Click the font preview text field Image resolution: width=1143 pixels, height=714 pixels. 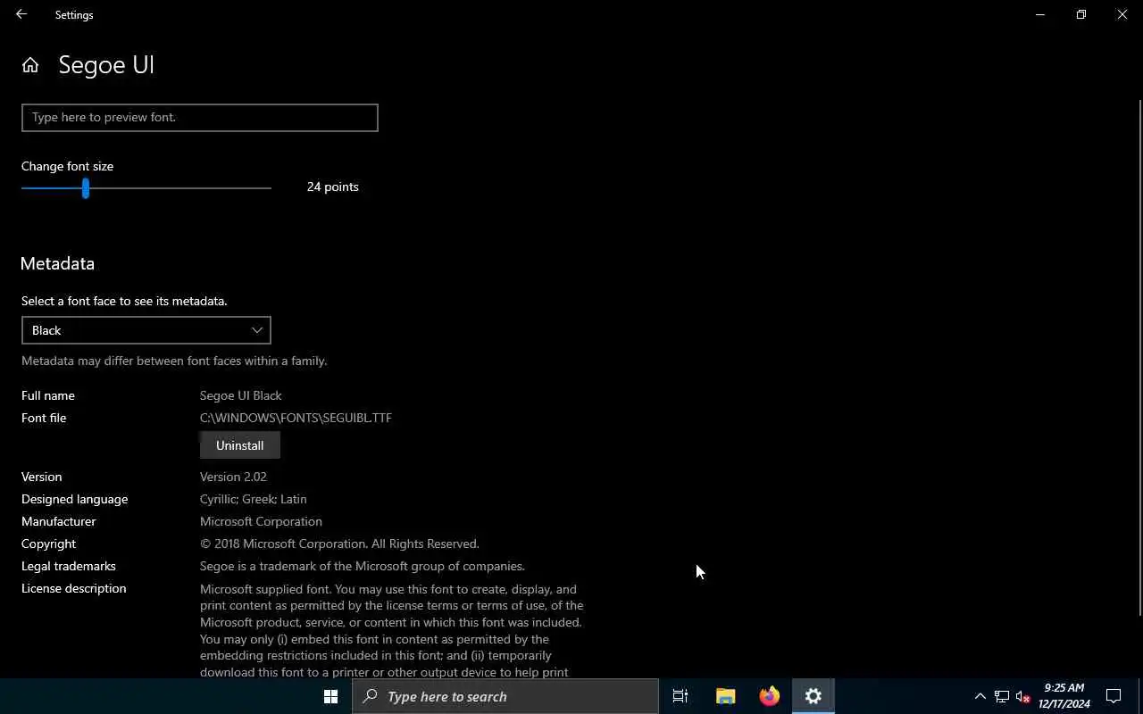200,118
